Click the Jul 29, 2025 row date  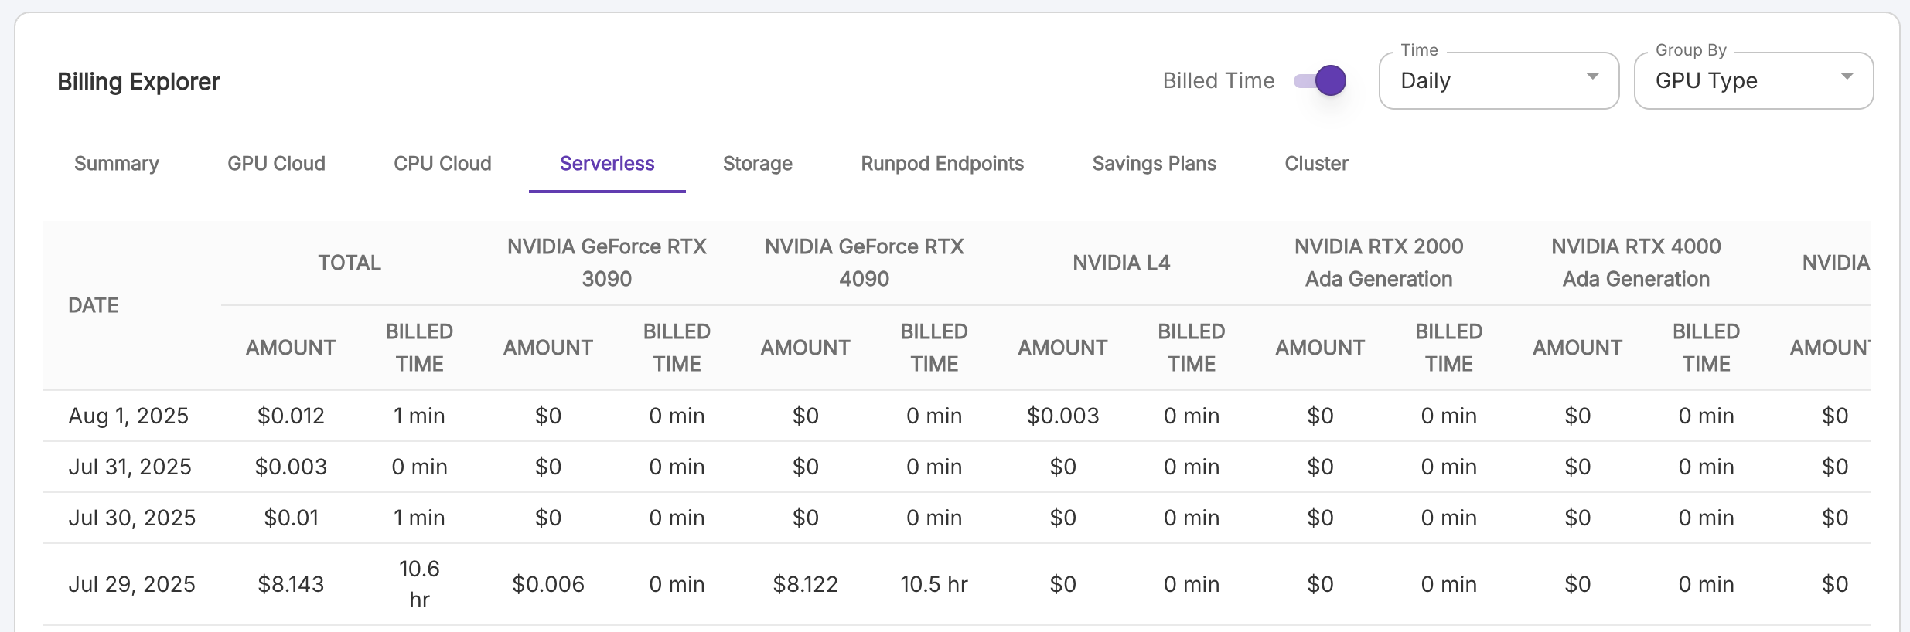[131, 584]
